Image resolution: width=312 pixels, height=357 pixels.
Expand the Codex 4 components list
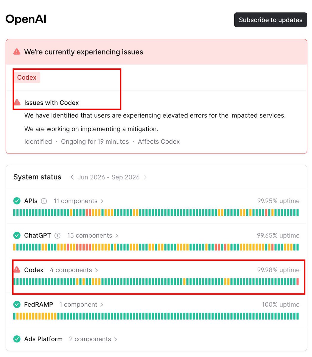point(74,270)
